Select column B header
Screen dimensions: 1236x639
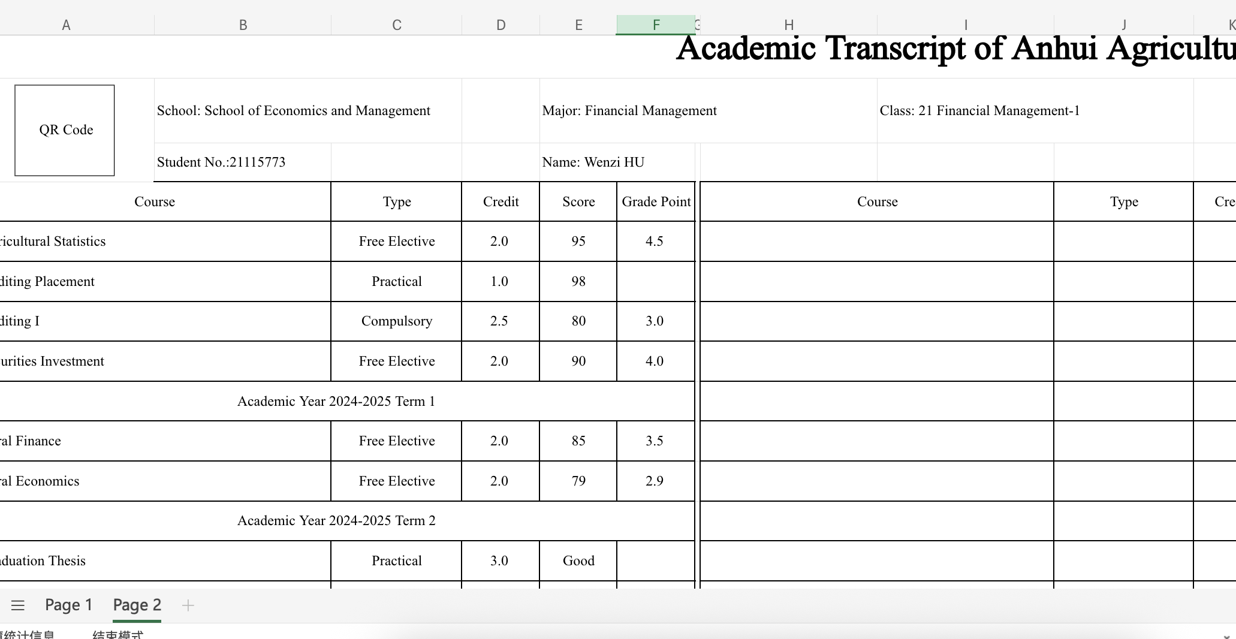click(243, 25)
